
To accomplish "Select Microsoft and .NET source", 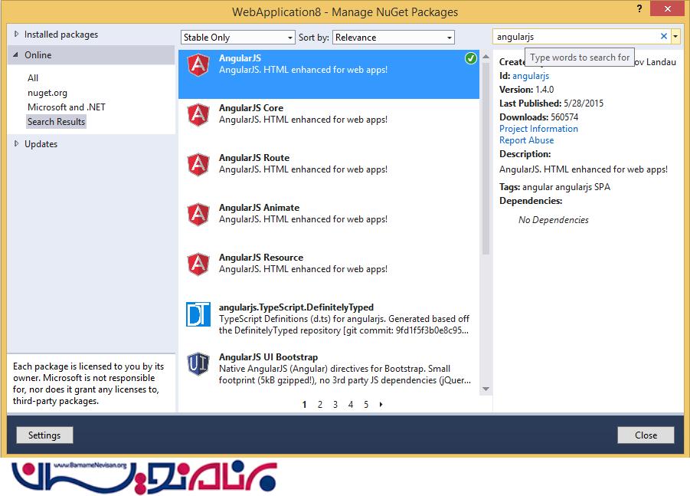I will click(67, 107).
